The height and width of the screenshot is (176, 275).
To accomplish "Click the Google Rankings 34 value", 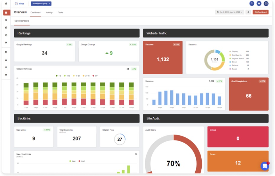I will pos(44,53).
